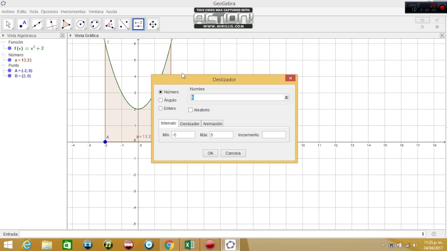Toggle visibility of point B

pos(10,76)
